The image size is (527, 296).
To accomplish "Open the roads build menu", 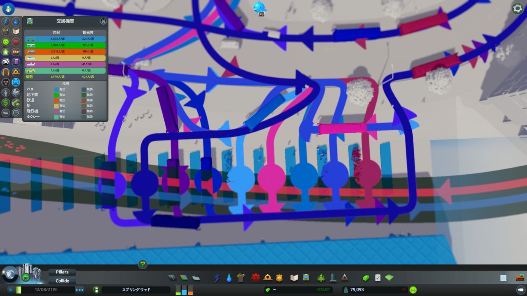I will coord(172,277).
